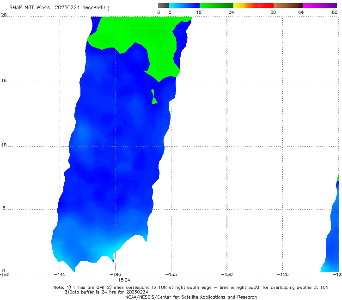
Task: Select the magenta 64-80 colorbar segment
Action: coord(320,6)
